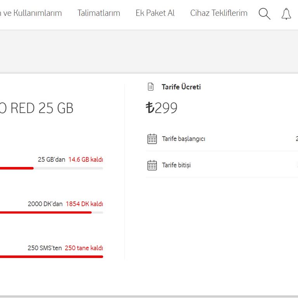This screenshot has width=298, height=298.
Task: Select the RED 25 GB tariff title
Action: pyautogui.click(x=36, y=108)
